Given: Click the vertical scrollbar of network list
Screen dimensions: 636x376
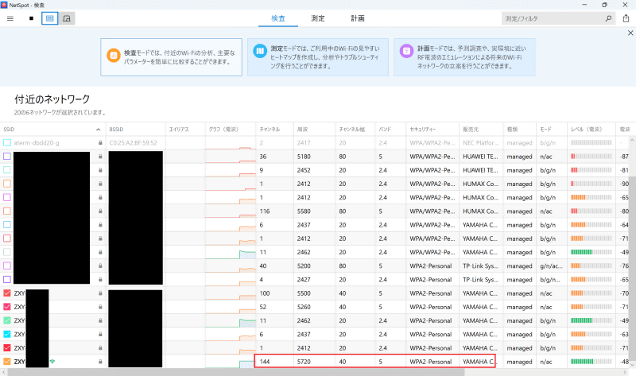Looking at the screenshot, I should click(632, 268).
